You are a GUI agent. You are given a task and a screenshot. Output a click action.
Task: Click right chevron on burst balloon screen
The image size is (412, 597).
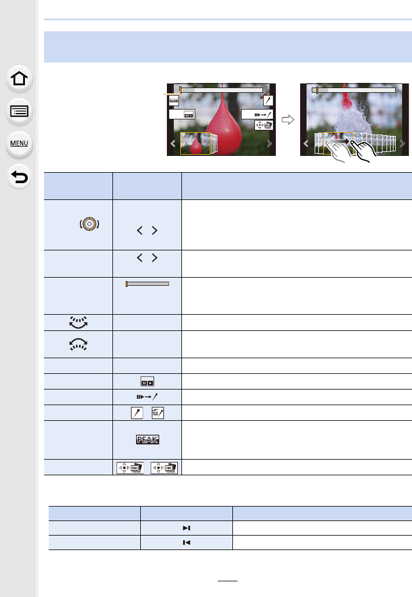click(x=403, y=144)
